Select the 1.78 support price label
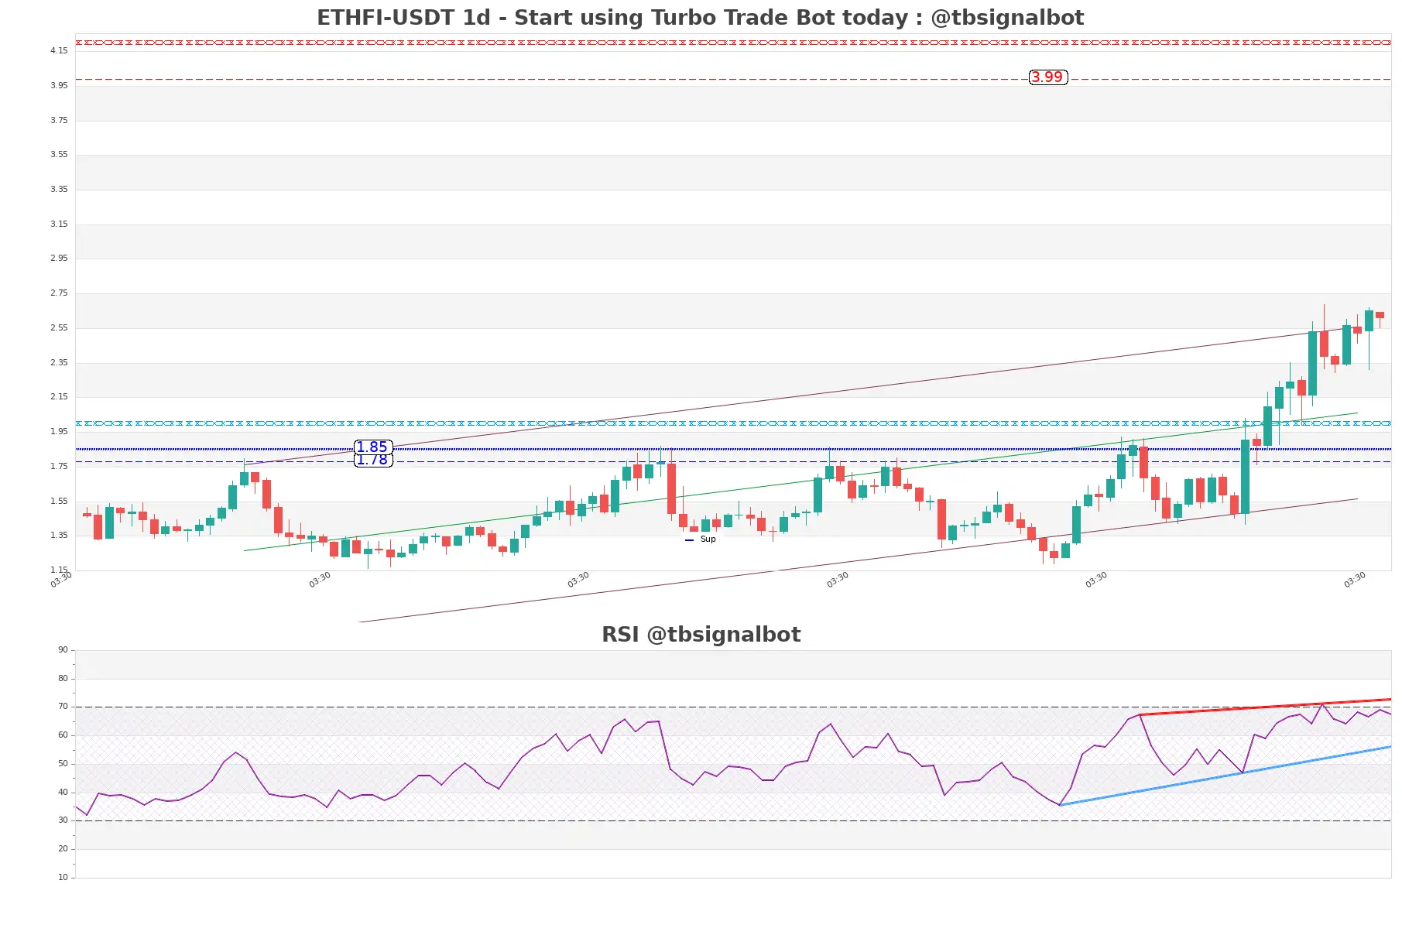Screen dimensions: 1402x935 tap(372, 461)
